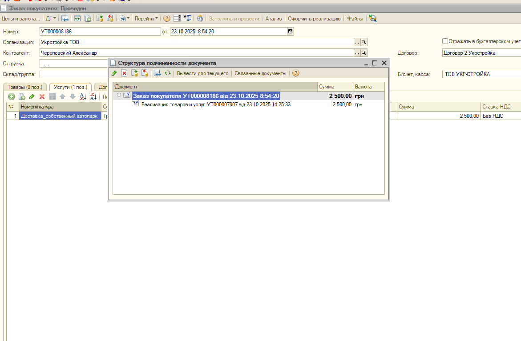Sort services descending Z-A

[93, 96]
